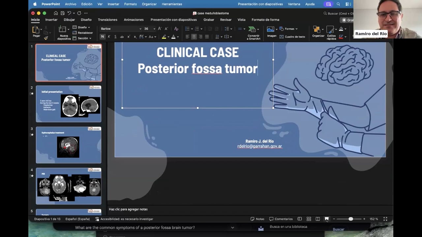Click the Home icon in title bar
Viewport: 422px width, 237px height.
coord(56,13)
